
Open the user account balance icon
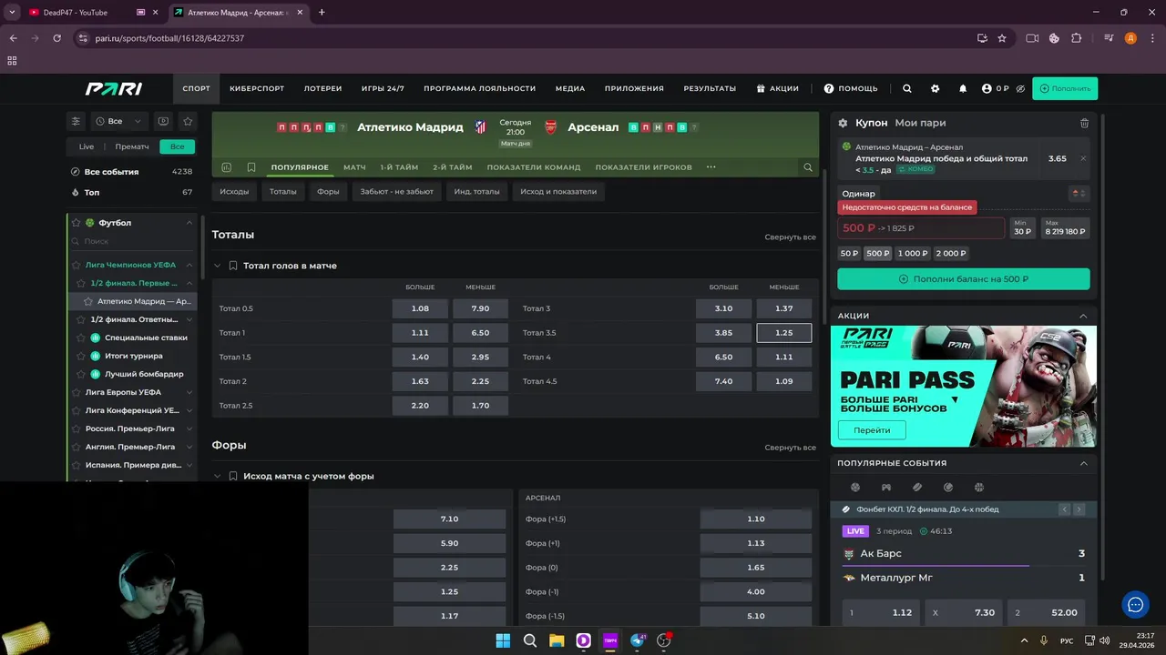(x=987, y=88)
